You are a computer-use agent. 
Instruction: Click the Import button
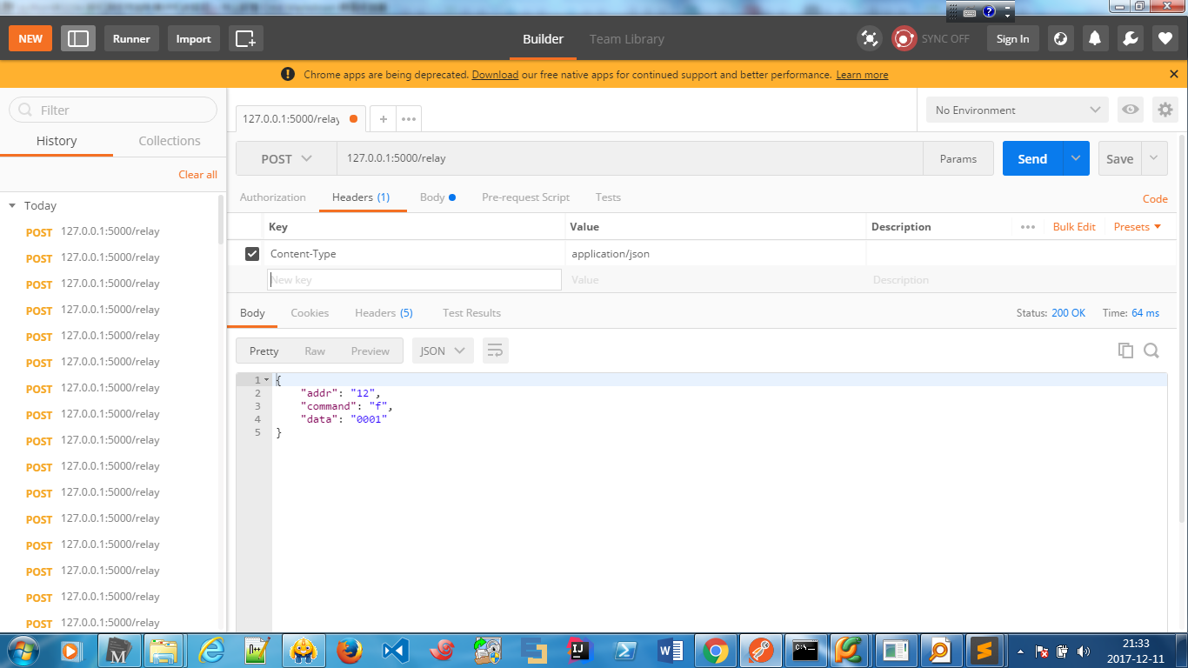coord(193,38)
